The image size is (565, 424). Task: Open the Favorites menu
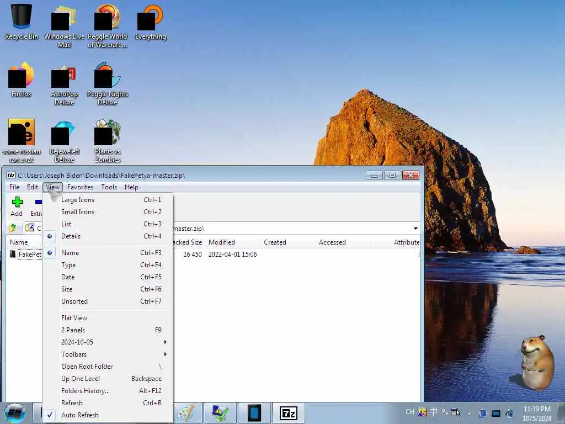(x=80, y=187)
